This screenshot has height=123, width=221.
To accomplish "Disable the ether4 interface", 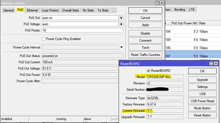I will click(145, 33).
